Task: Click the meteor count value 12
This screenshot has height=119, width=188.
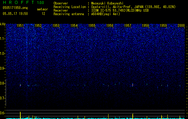Action: point(43,14)
